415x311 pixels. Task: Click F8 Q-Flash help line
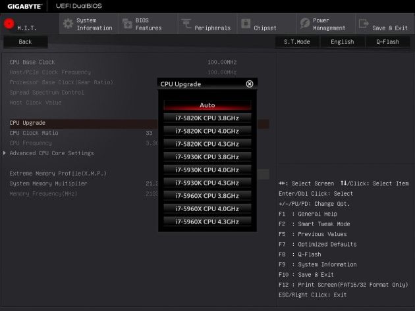coord(300,254)
